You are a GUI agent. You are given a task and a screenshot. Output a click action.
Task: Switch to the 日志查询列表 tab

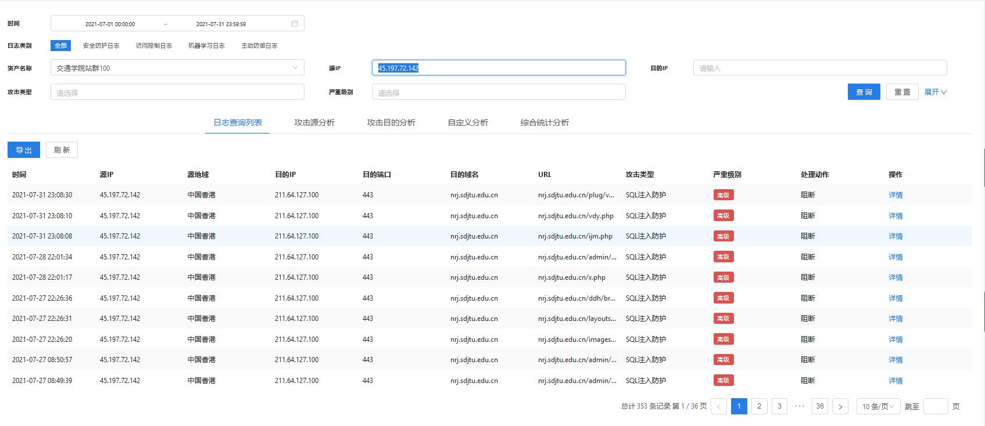pyautogui.click(x=238, y=122)
